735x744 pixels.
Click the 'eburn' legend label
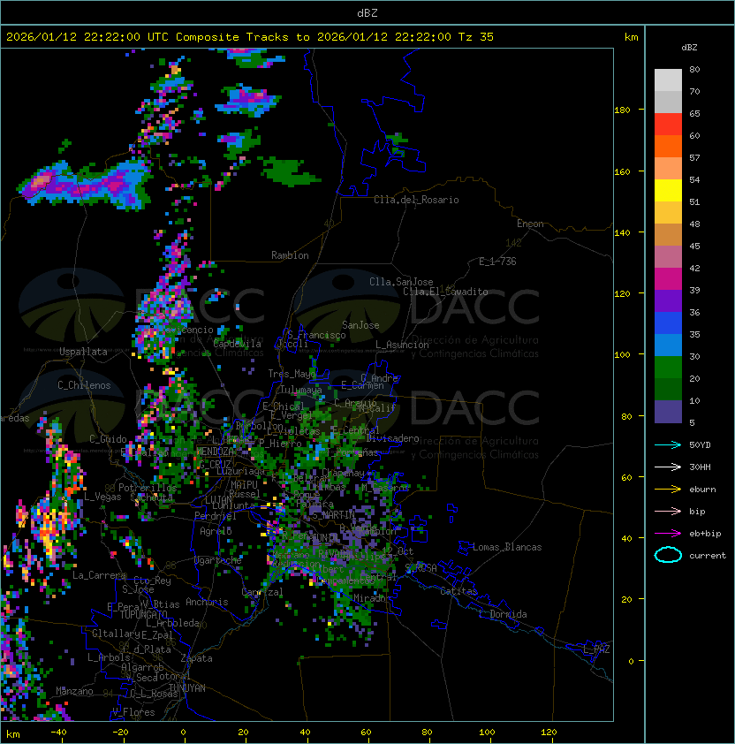coord(702,490)
